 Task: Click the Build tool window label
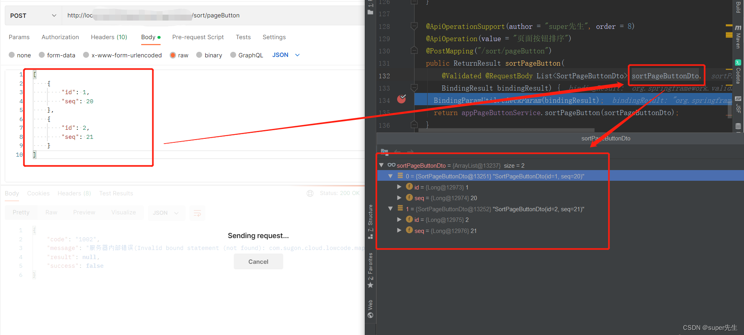click(x=738, y=7)
